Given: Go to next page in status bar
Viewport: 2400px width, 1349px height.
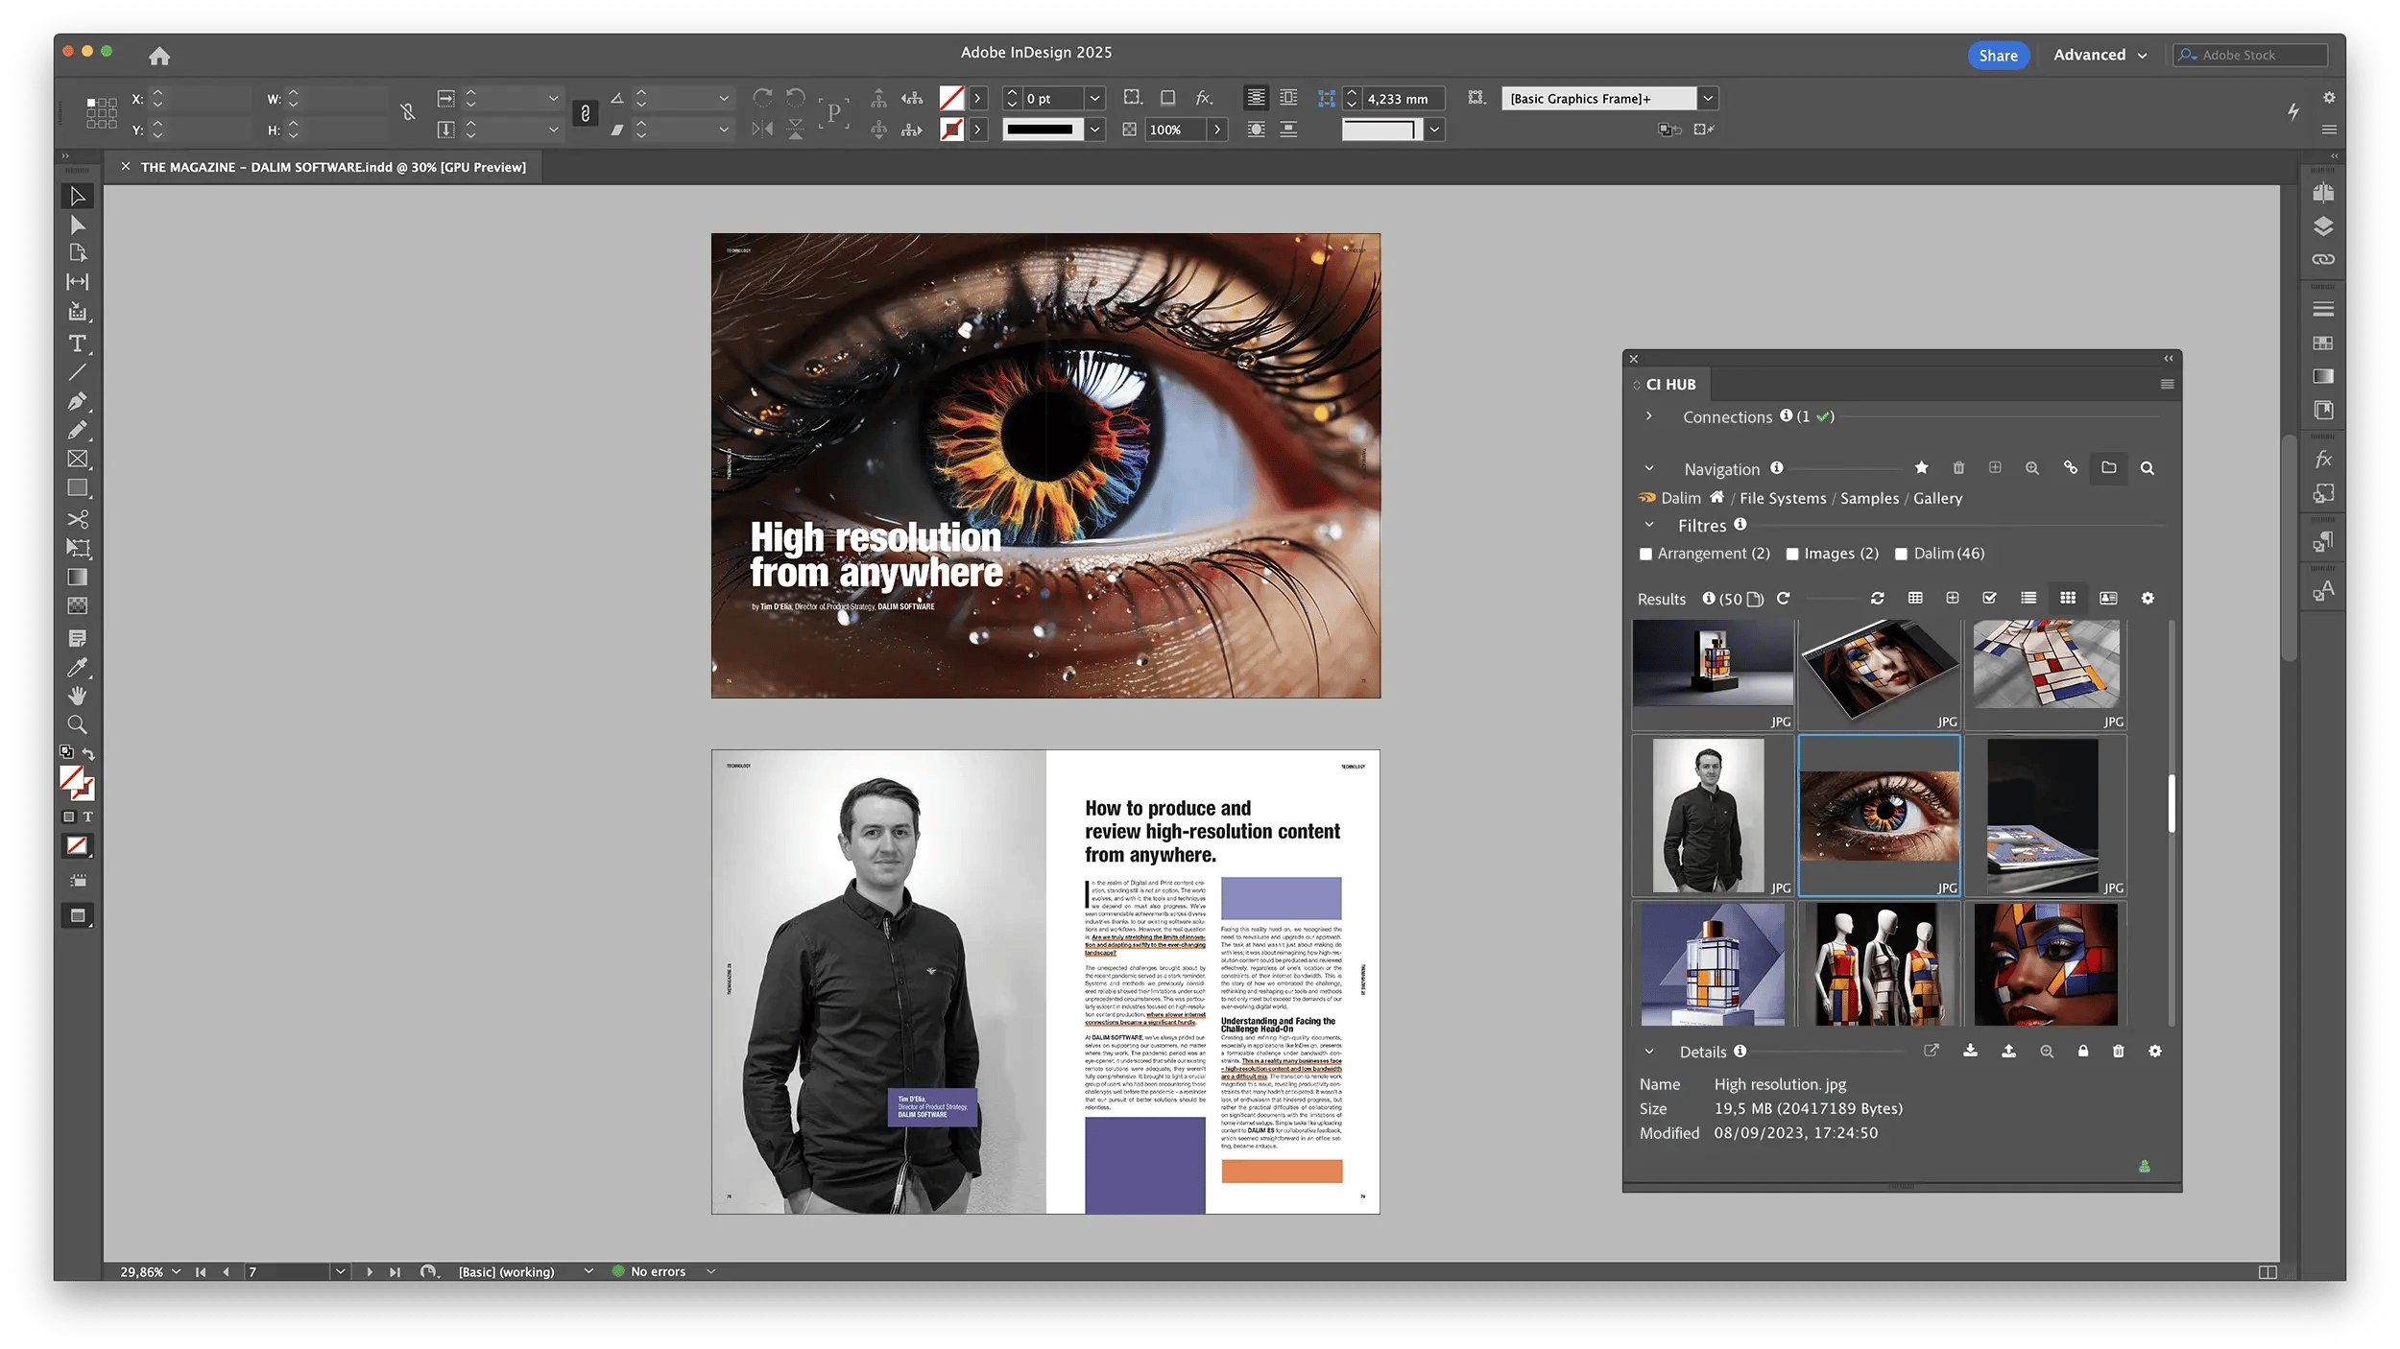Looking at the screenshot, I should (370, 1272).
